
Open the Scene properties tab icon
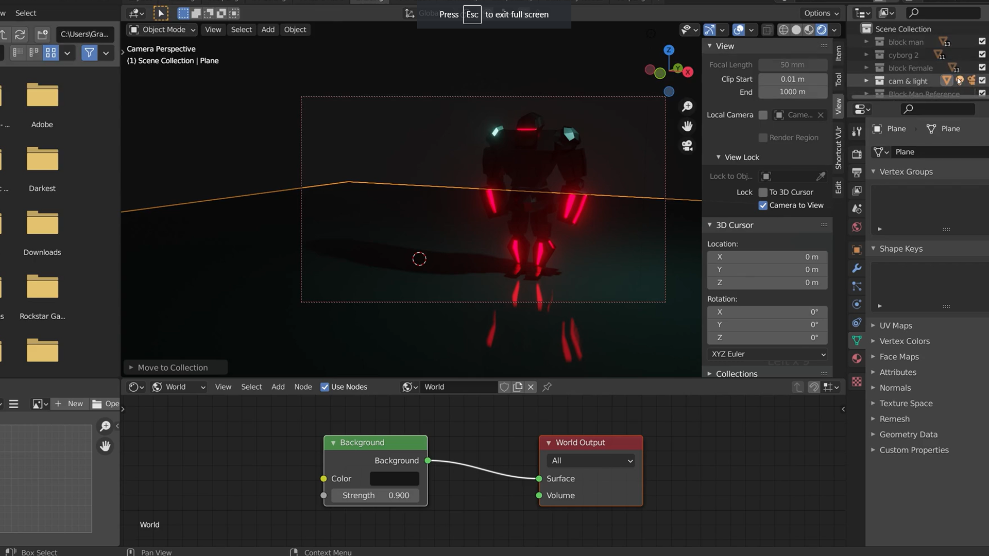(x=857, y=208)
